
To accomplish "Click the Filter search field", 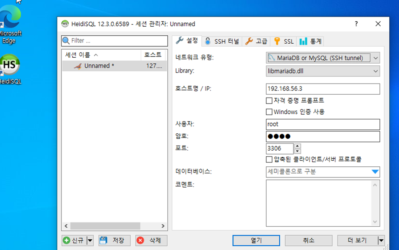I will point(115,41).
